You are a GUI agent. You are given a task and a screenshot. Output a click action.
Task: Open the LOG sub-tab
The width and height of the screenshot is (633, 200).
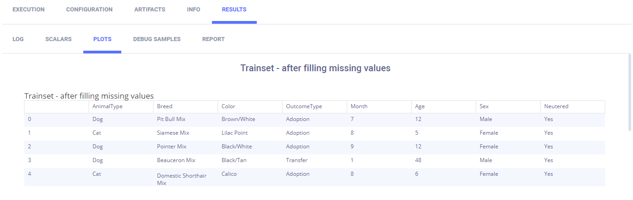(x=18, y=39)
